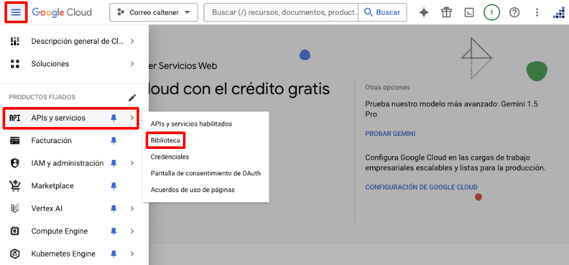This screenshot has height=265, width=569.
Task: Open Pantalla de consentimiento de OAuth
Action: [206, 173]
